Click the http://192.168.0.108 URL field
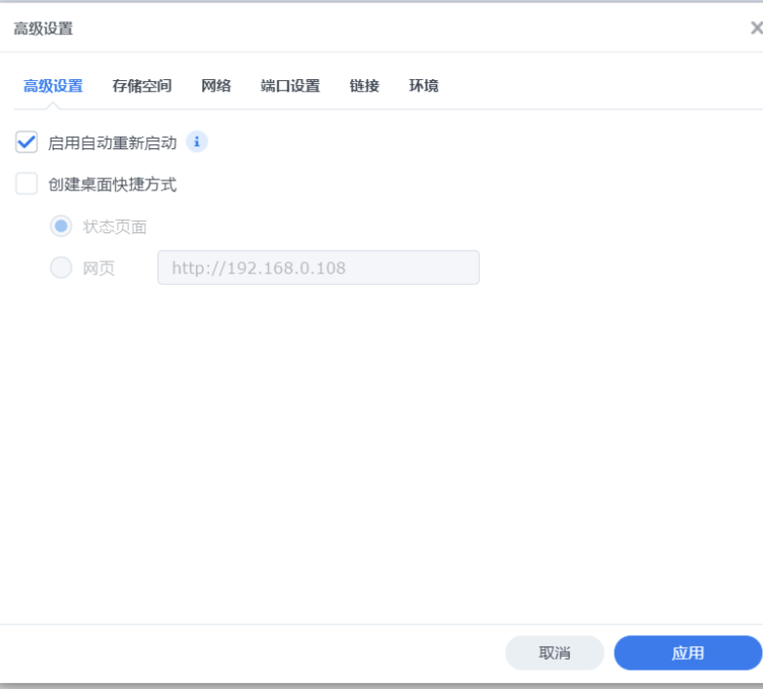This screenshot has width=763, height=689. click(x=318, y=267)
